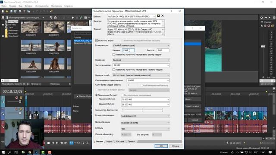Save the current render template
The image size is (276, 155).
tap(158, 16)
